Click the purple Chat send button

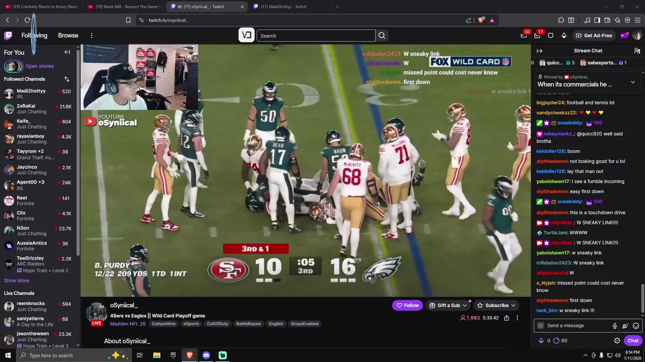point(633,340)
